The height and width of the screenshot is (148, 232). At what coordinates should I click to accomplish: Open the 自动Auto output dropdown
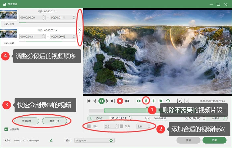point(94,141)
